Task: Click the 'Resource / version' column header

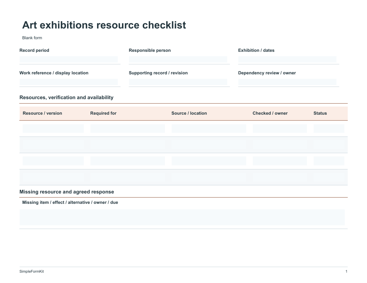Action: (x=42, y=113)
